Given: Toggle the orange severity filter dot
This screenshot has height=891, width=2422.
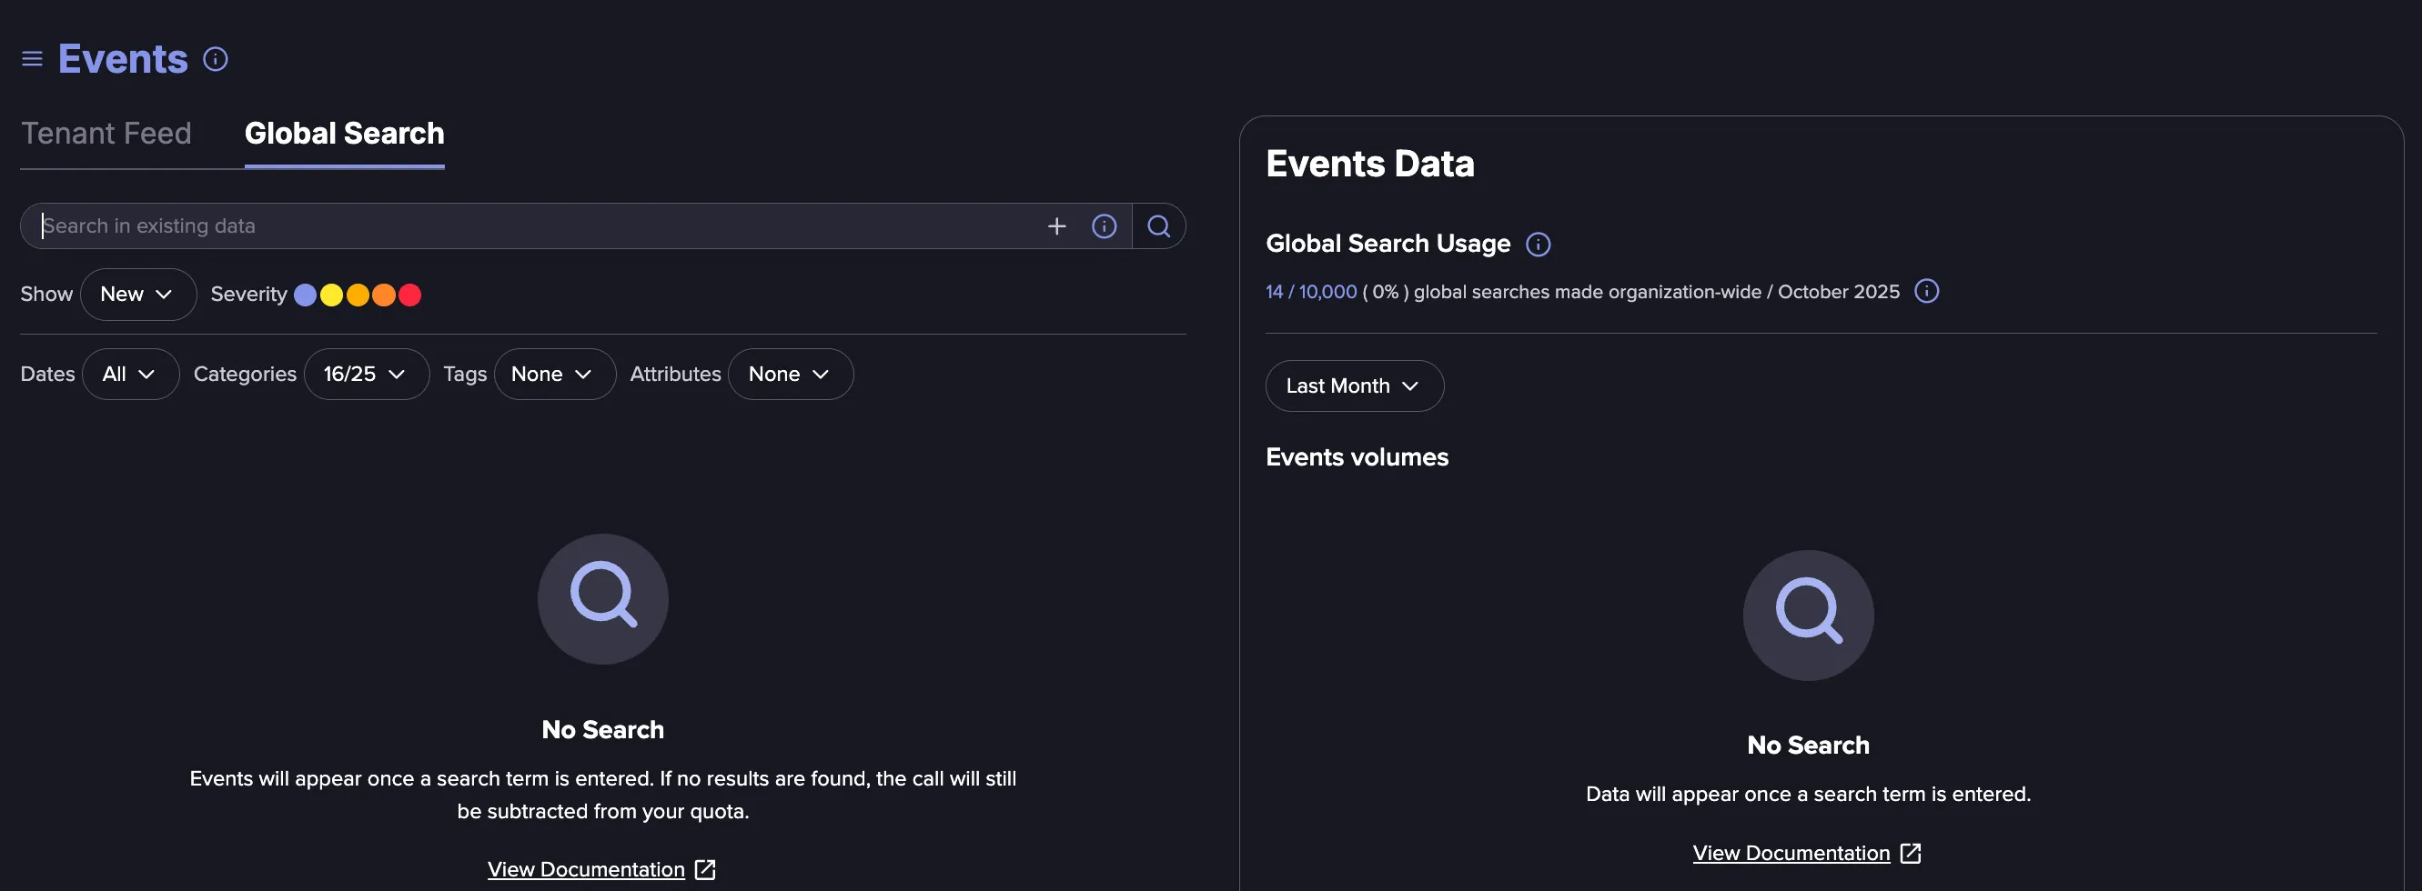Looking at the screenshot, I should [384, 295].
